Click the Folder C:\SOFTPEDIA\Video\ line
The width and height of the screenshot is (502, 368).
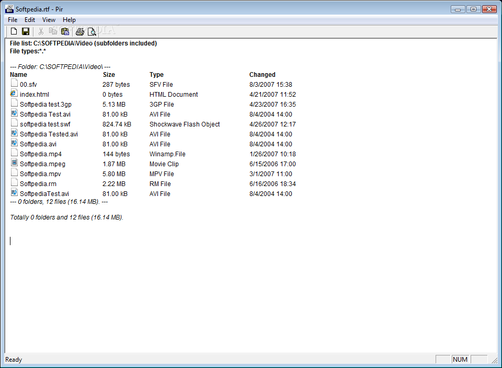pos(60,66)
